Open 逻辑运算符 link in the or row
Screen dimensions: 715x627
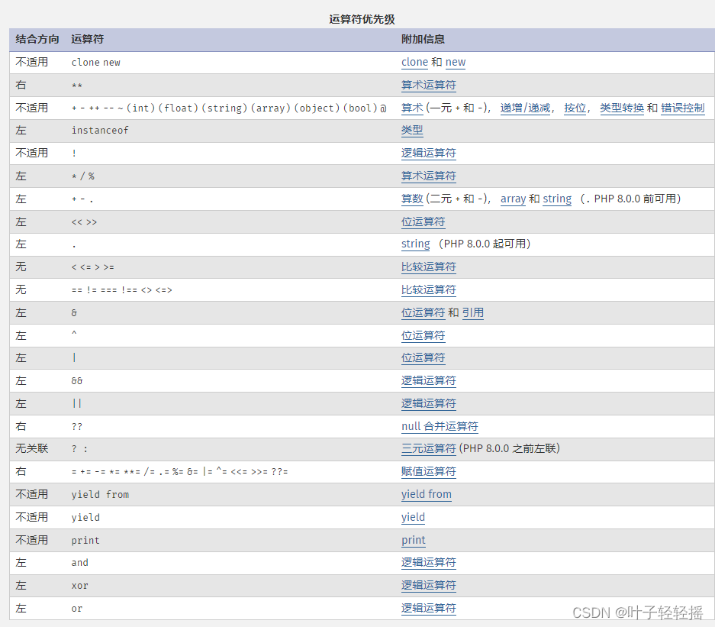pos(429,609)
